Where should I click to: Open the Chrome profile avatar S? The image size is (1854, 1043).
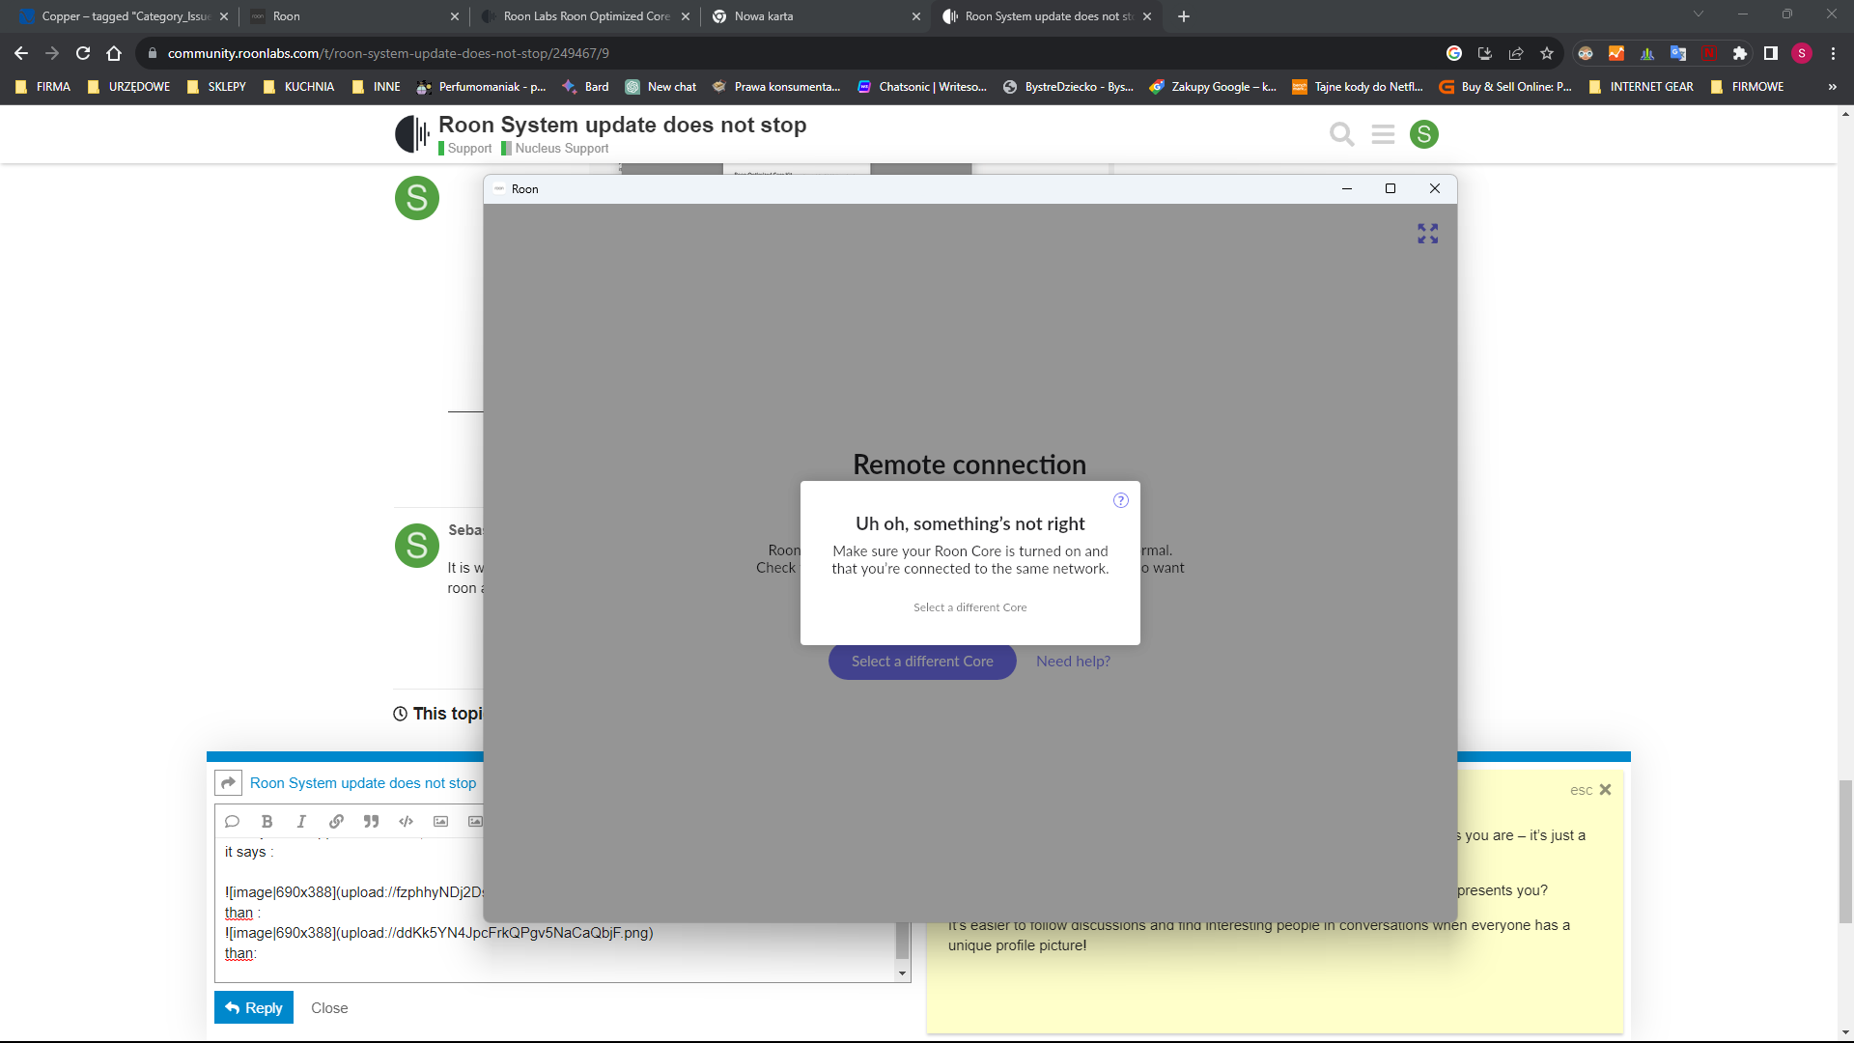(1802, 53)
